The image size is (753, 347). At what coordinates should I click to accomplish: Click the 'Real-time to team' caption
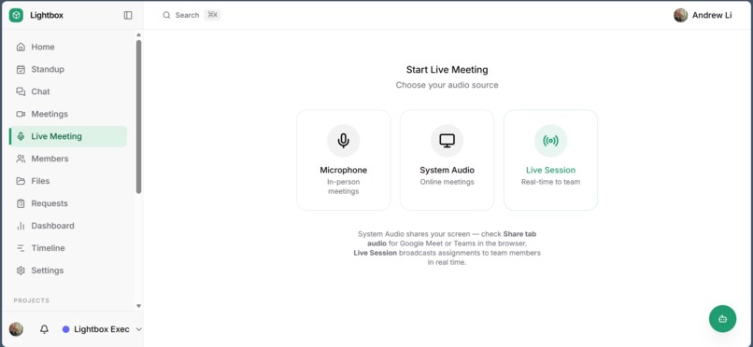(x=551, y=182)
